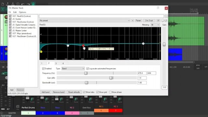Viewport: 208px width, 117px height.
Task: Disable JS: Event Horizon Limiter checkbox
Action: 10,28
